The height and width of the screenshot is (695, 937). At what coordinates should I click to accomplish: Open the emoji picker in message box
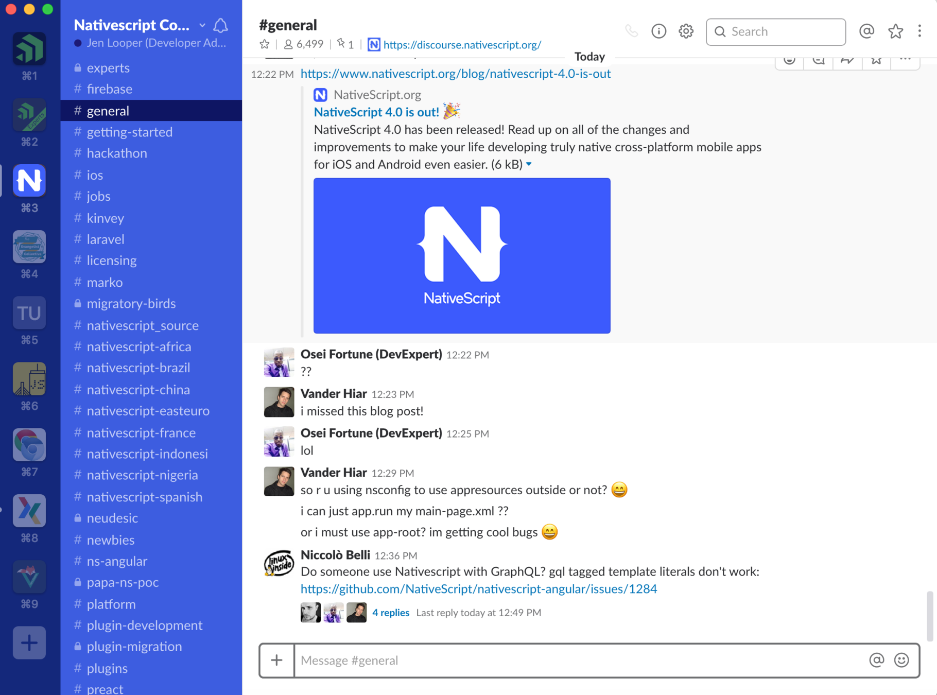(901, 660)
